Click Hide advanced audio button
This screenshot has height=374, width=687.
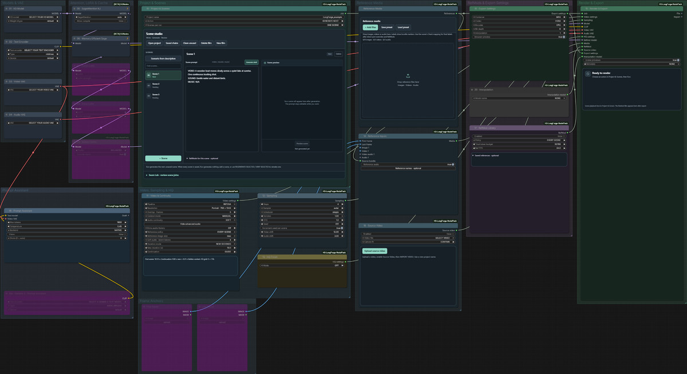(189, 223)
